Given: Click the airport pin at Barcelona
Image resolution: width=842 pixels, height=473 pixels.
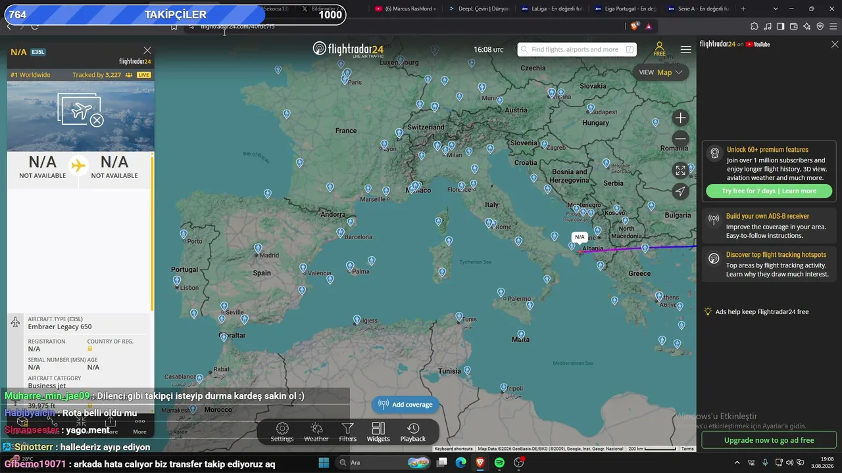Looking at the screenshot, I should 340,232.
